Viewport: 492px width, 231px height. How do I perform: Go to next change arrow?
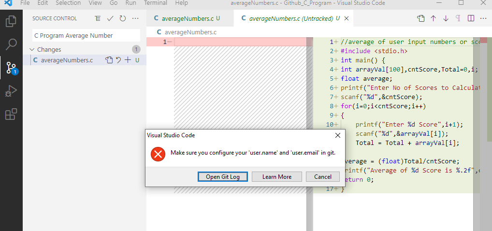[x=446, y=18]
